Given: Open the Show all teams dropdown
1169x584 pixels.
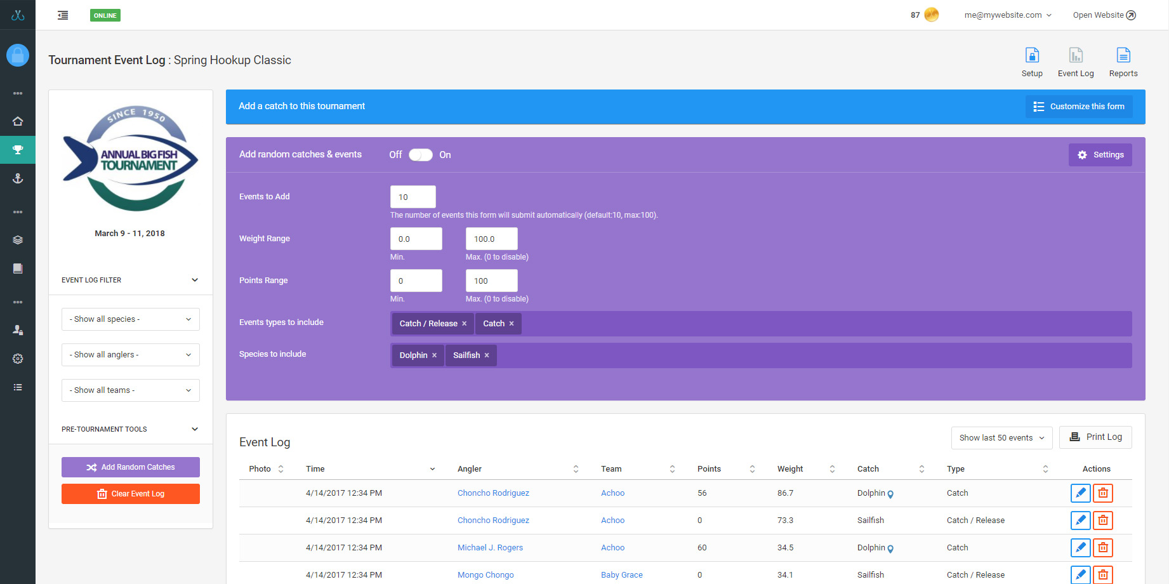Looking at the screenshot, I should (x=131, y=390).
